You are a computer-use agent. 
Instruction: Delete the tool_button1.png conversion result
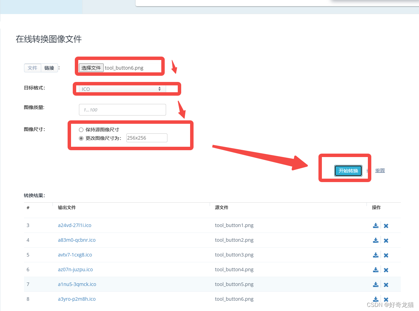[386, 226]
